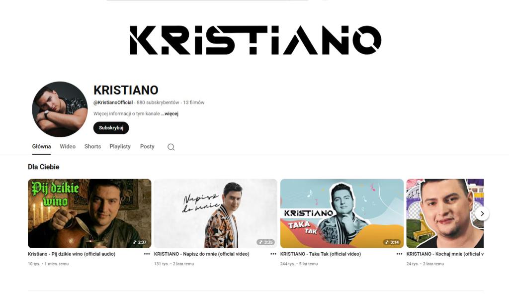Open options menu for Pij dzikie wino video
This screenshot has height=295, width=509.
147,254
